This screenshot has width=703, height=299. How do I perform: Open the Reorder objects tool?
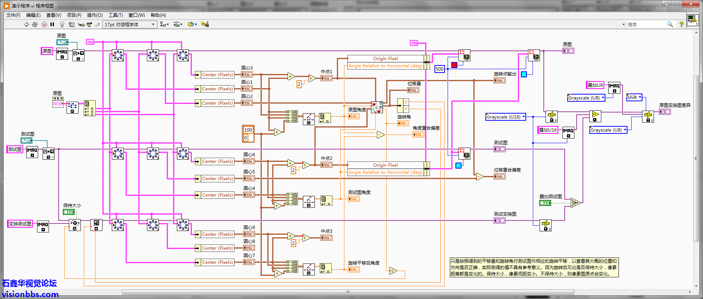(x=192, y=25)
